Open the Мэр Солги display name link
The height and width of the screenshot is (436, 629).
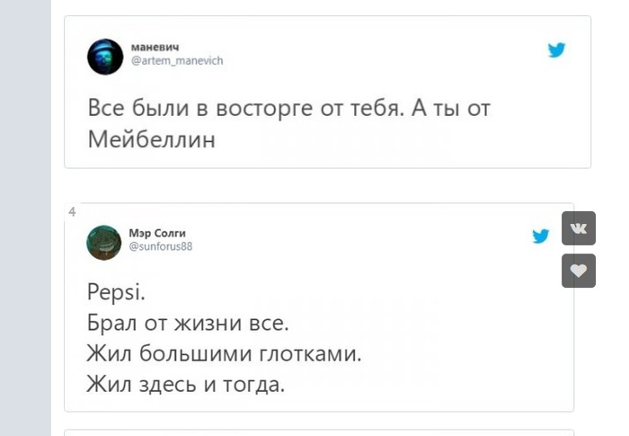[x=157, y=233]
